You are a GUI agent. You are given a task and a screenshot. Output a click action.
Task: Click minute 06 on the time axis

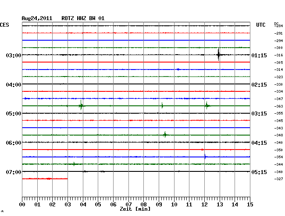(x=113, y=204)
